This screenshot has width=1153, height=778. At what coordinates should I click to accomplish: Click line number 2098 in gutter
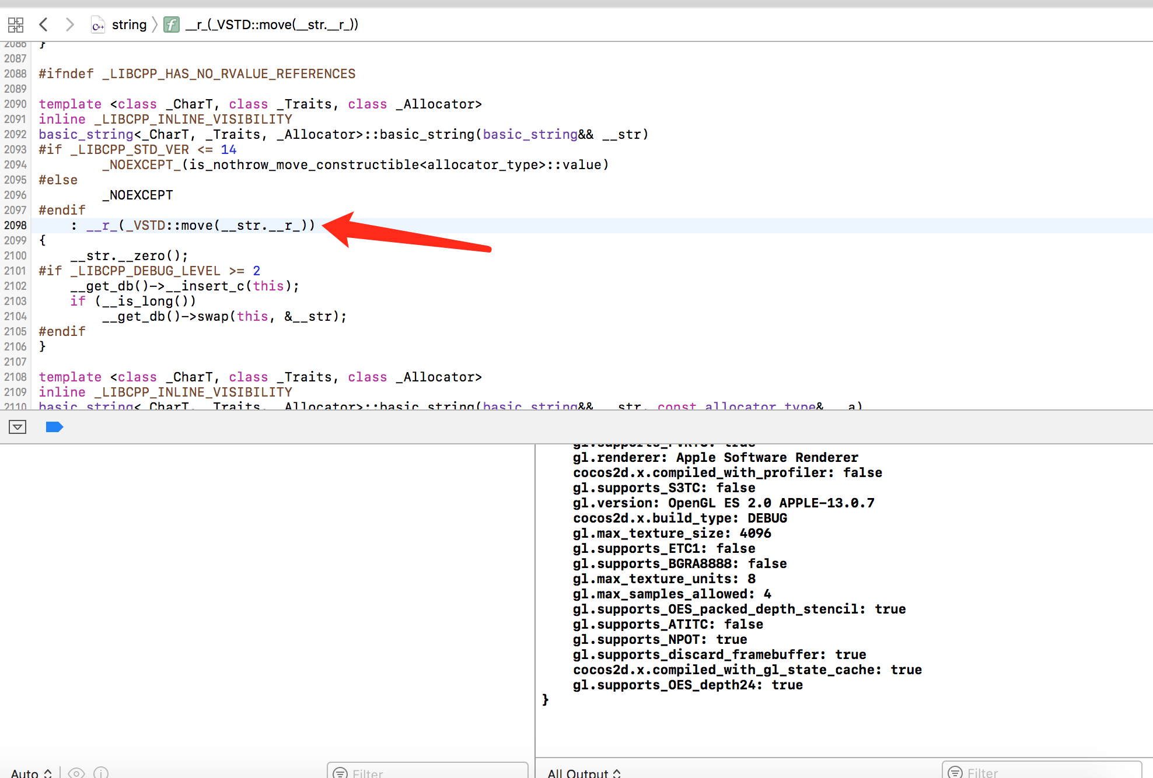tap(15, 225)
